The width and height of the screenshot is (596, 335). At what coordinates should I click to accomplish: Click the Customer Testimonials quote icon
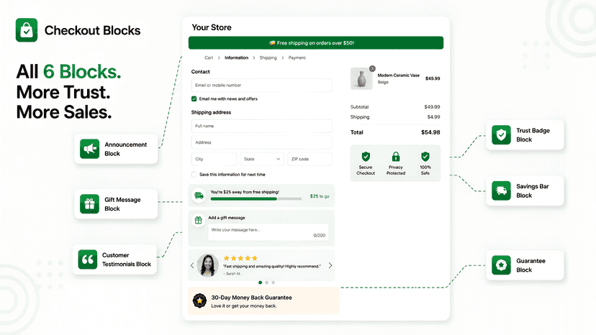[88, 260]
